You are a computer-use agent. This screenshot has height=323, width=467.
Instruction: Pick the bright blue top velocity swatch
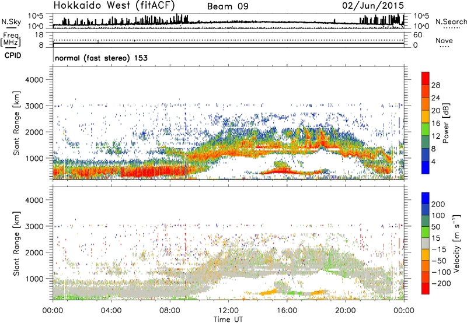pyautogui.click(x=426, y=198)
